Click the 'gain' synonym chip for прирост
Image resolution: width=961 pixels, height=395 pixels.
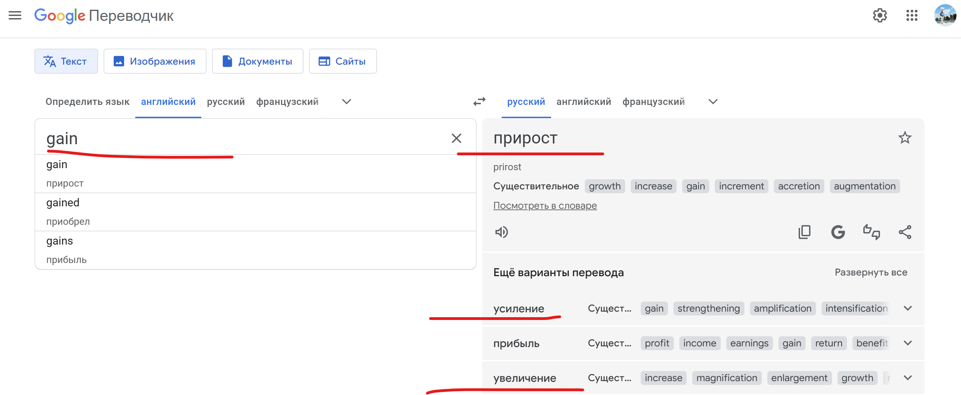[695, 186]
